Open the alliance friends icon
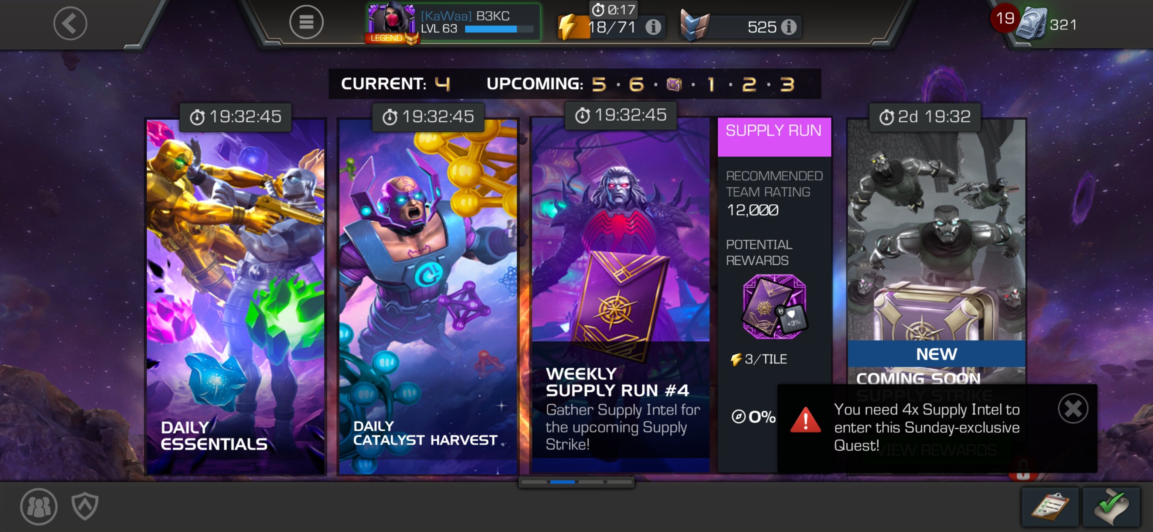Image resolution: width=1153 pixels, height=532 pixels. 39,506
